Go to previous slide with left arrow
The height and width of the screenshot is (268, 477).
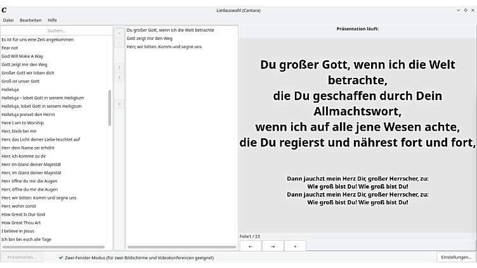250,246
